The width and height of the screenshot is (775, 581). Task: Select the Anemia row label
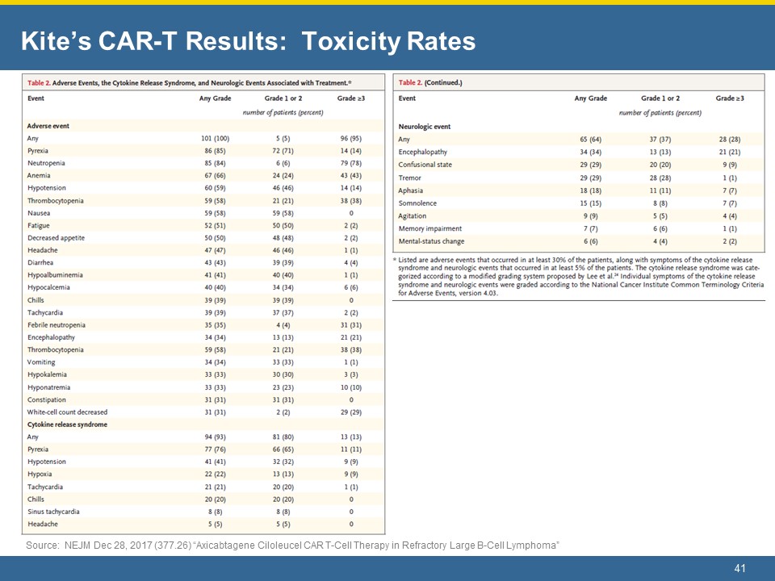(39, 176)
